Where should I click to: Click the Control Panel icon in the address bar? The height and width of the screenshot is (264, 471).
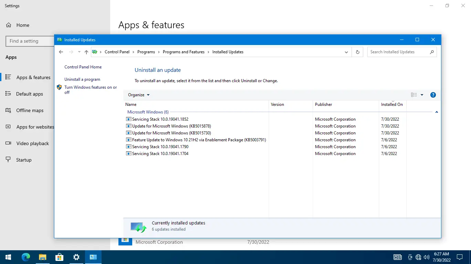(95, 52)
